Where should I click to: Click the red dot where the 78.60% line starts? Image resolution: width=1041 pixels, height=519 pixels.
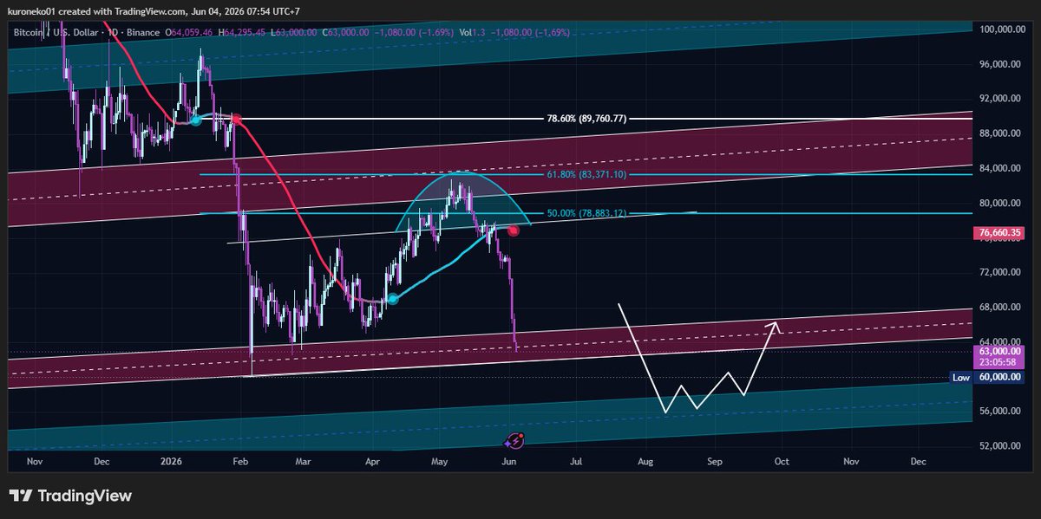coord(235,120)
